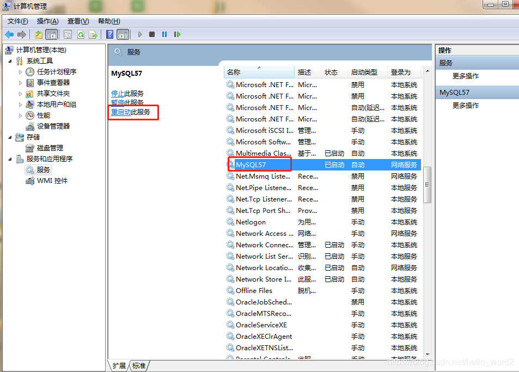The height and width of the screenshot is (372, 519).
Task: Switch to the 标准 tab
Action: click(x=139, y=365)
